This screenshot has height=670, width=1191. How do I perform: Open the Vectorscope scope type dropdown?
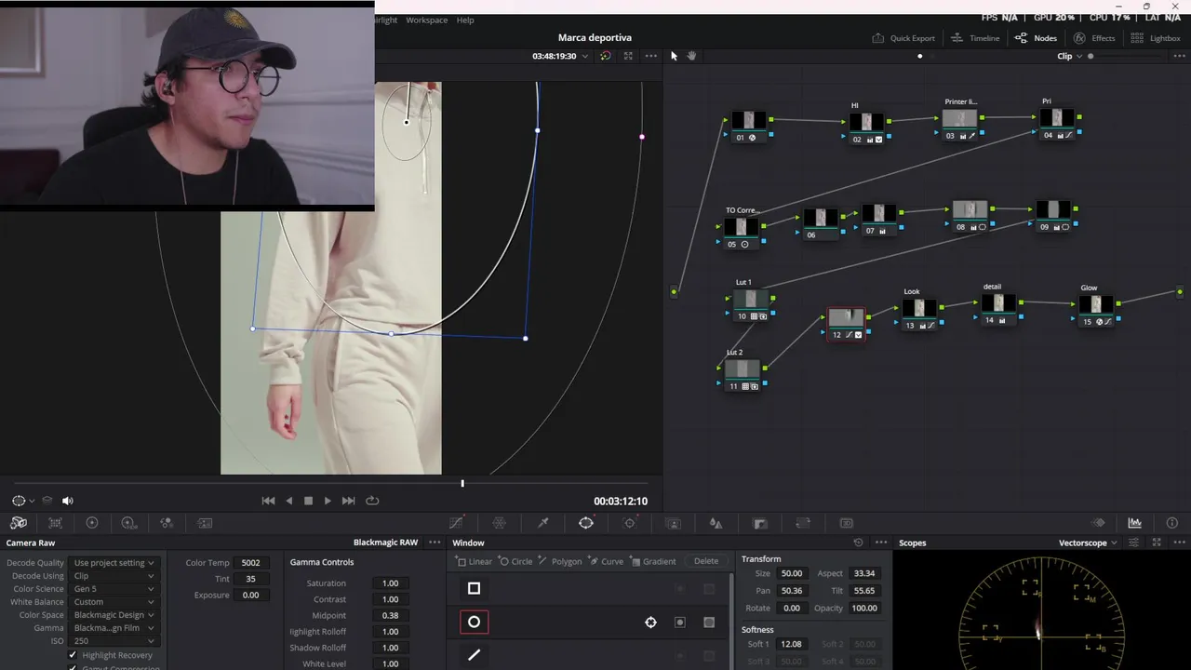tap(1088, 543)
